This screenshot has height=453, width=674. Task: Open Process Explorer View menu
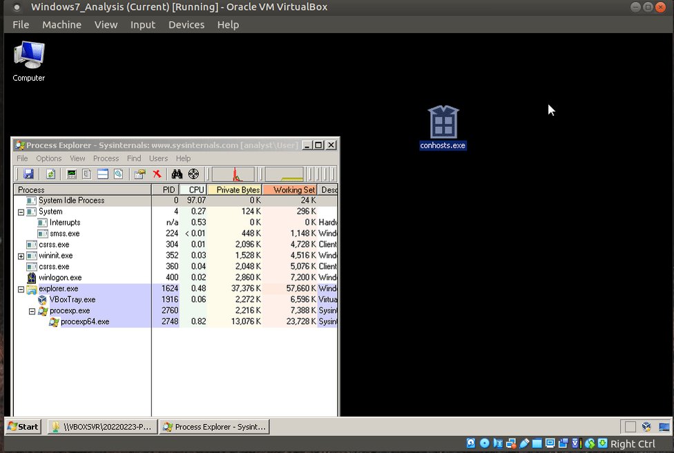(x=77, y=159)
